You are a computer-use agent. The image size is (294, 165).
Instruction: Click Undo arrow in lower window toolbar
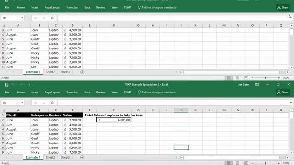coord(13,85)
